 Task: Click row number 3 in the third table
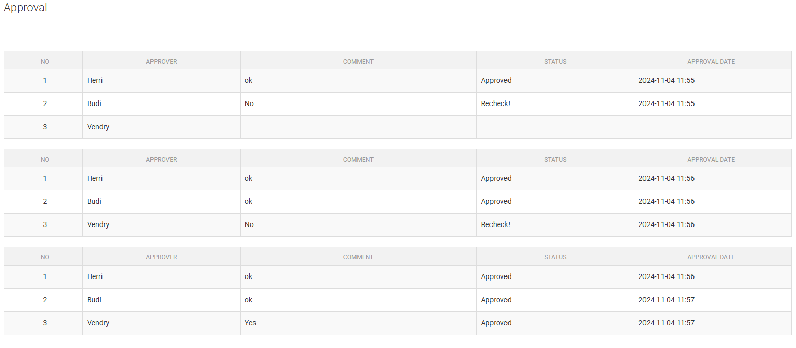(45, 323)
